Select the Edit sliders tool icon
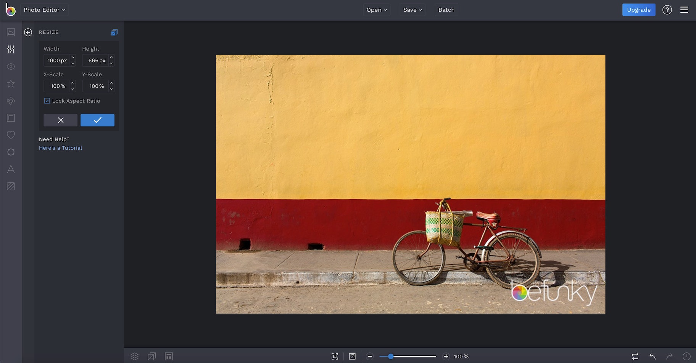Image resolution: width=696 pixels, height=363 pixels. click(x=11, y=50)
